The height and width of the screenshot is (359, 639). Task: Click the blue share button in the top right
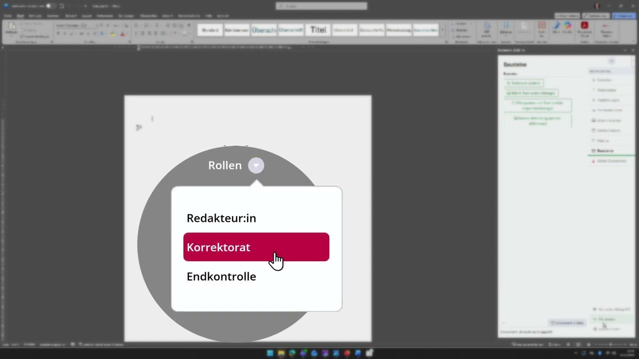pyautogui.click(x=624, y=15)
